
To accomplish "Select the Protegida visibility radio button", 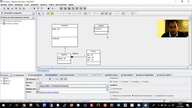I will tap(130, 82).
